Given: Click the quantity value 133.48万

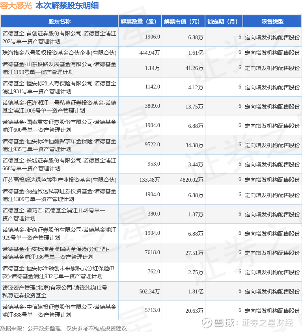Looking at the screenshot, I should point(149,179).
